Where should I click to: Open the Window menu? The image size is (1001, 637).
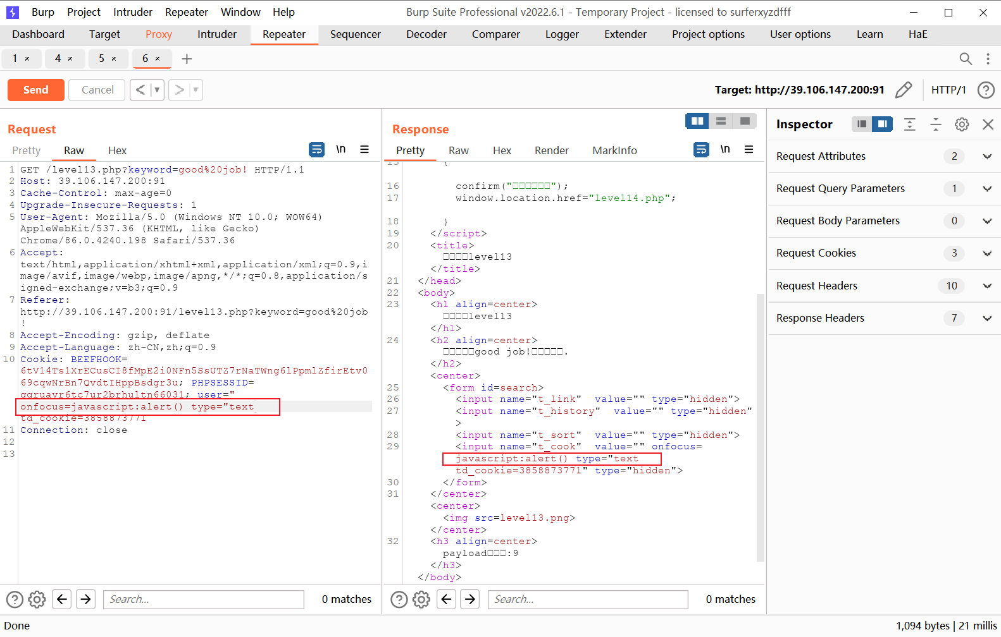click(x=240, y=12)
